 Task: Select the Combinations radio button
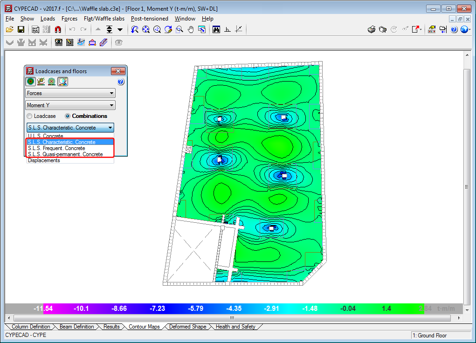(68, 116)
